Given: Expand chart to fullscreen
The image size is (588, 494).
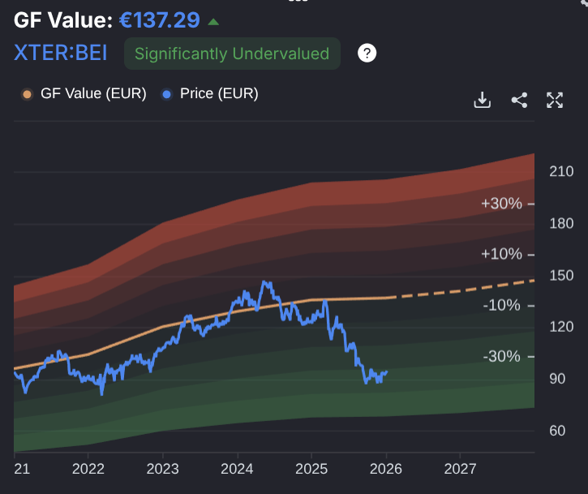Looking at the screenshot, I should [555, 100].
